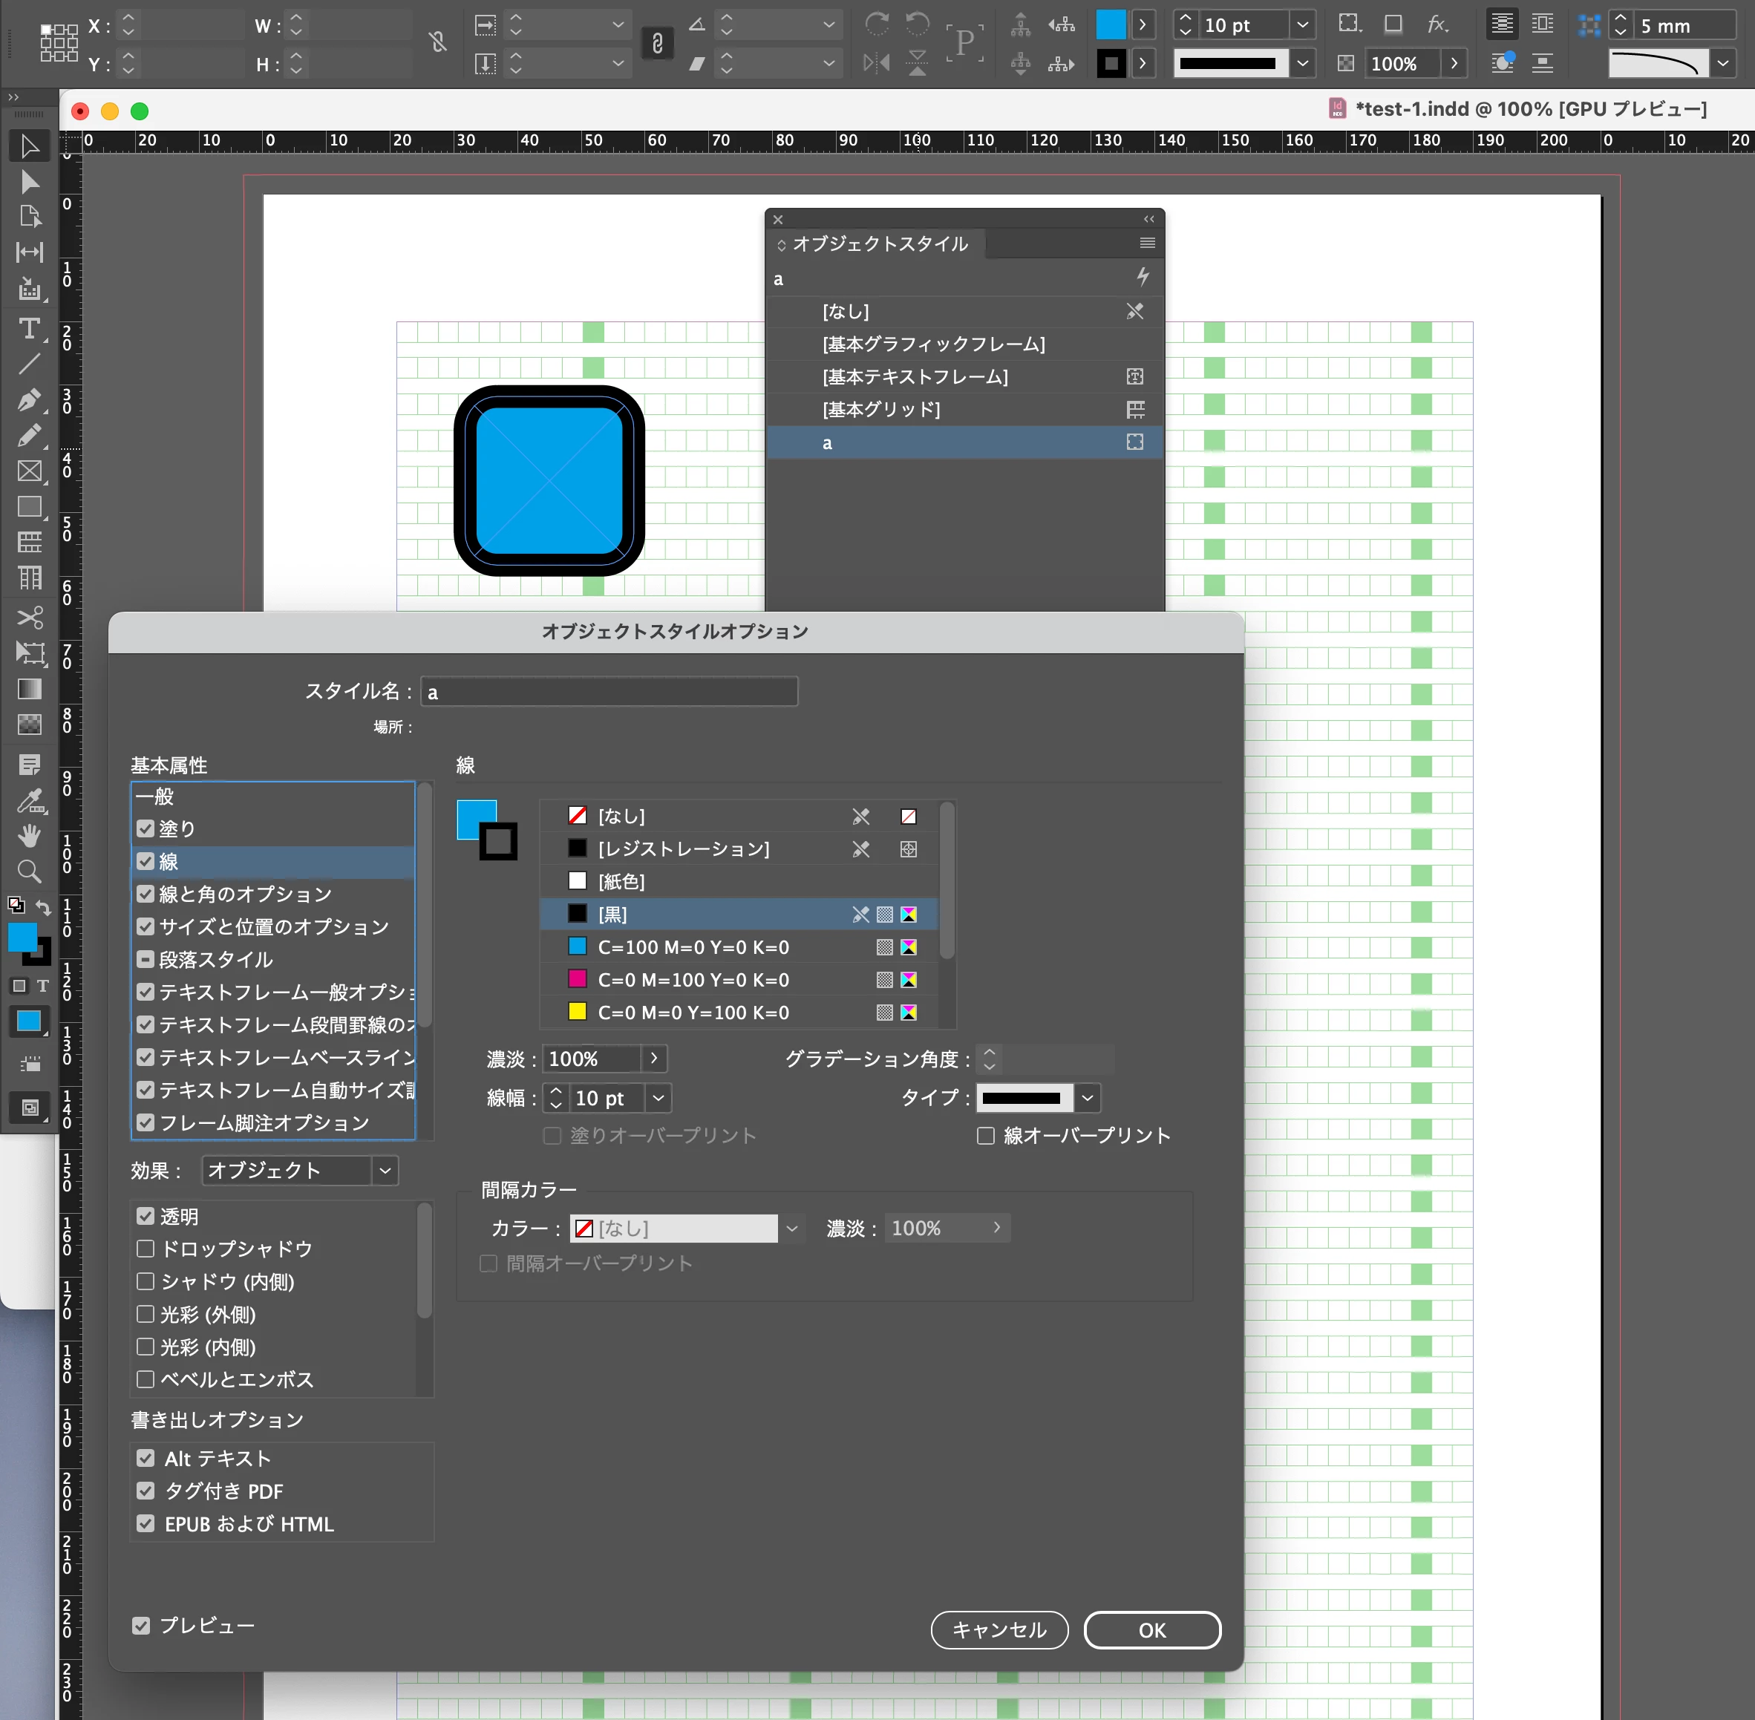The height and width of the screenshot is (1720, 1755).
Task: Choose the Scissors tool
Action: coord(29,617)
